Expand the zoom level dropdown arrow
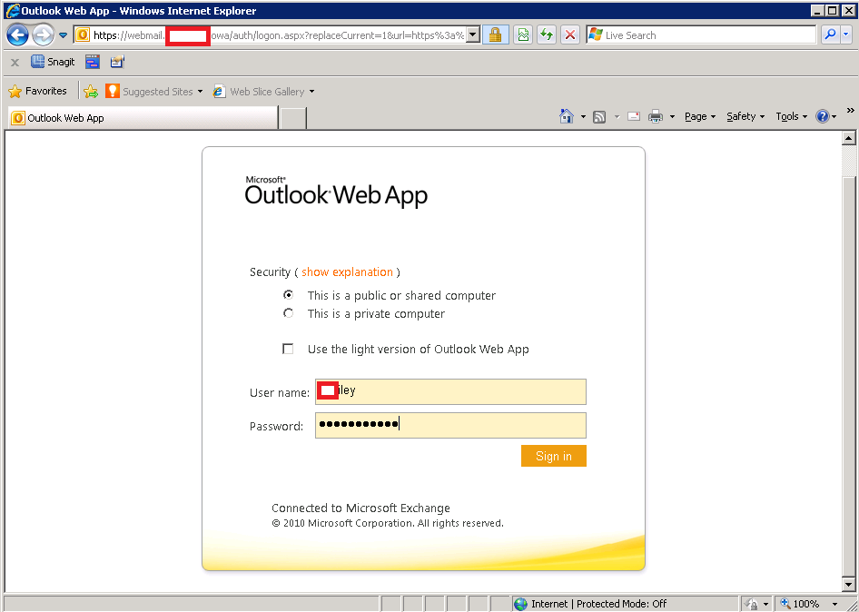Image resolution: width=859 pixels, height=612 pixels. pos(834,605)
